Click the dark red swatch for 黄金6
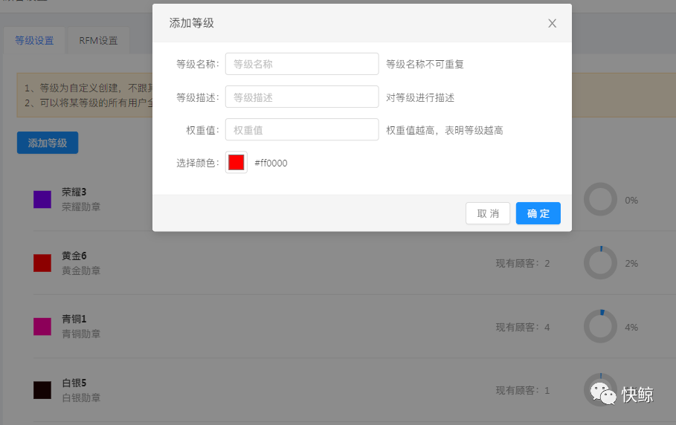This screenshot has height=425, width=676. (x=42, y=263)
